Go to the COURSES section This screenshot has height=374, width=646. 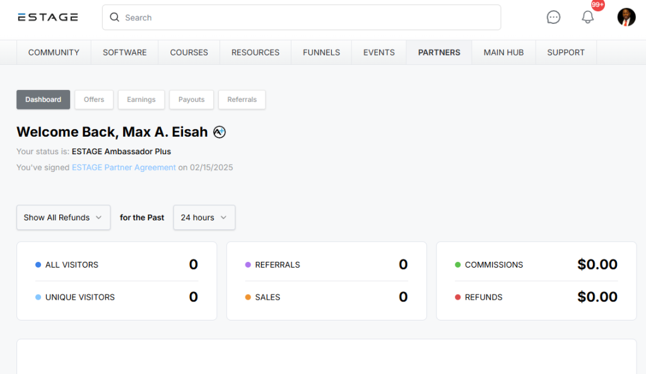(x=189, y=53)
